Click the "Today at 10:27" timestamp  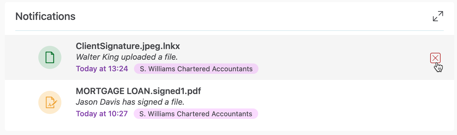tap(102, 114)
